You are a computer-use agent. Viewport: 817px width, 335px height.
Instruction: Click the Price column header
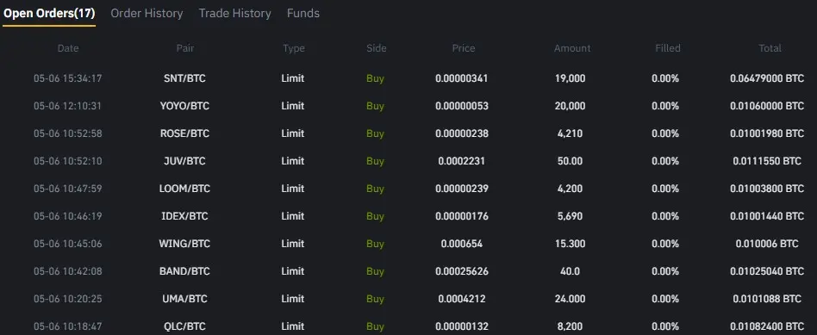(x=463, y=48)
